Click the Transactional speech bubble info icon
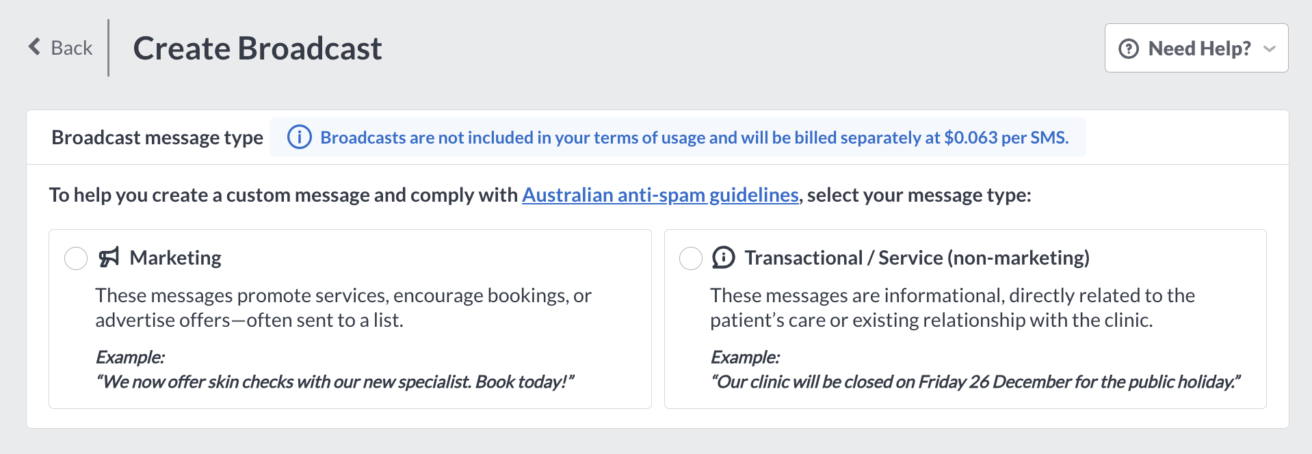This screenshot has width=1312, height=454. pyautogui.click(x=724, y=258)
